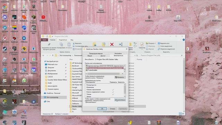The height and width of the screenshot is (125, 222).
Task: Click Отмена in properties dialog
Action: 112,109
